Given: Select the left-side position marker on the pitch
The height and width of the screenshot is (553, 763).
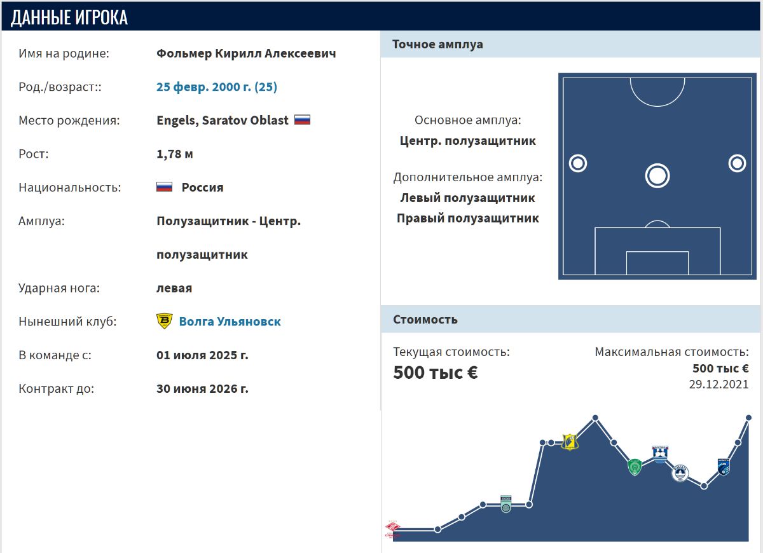Looking at the screenshot, I should pos(577,163).
